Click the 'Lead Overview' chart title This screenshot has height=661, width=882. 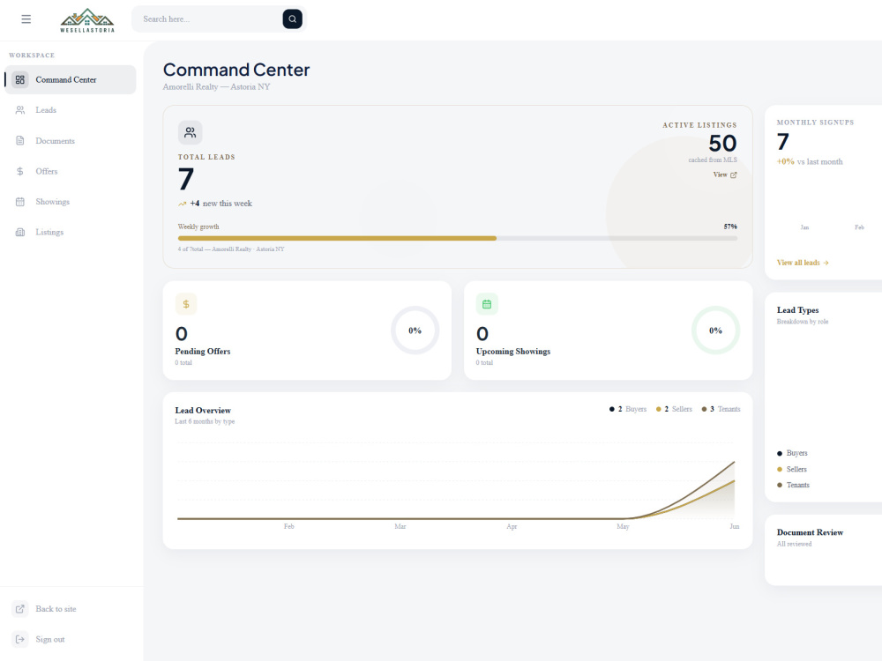click(203, 411)
